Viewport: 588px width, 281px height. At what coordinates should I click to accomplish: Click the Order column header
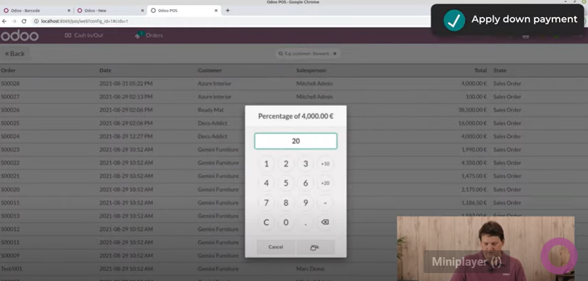tap(8, 71)
